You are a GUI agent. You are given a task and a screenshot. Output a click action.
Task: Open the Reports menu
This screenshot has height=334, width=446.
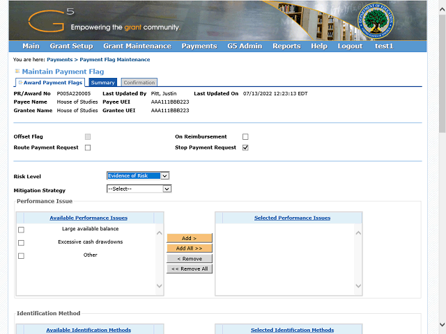pyautogui.click(x=286, y=46)
